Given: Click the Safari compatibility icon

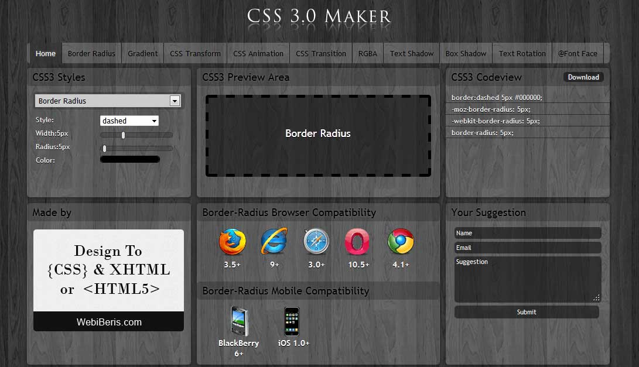Looking at the screenshot, I should 316,241.
